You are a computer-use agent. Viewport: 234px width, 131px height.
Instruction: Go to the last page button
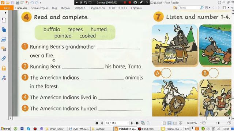click(x=137, y=123)
